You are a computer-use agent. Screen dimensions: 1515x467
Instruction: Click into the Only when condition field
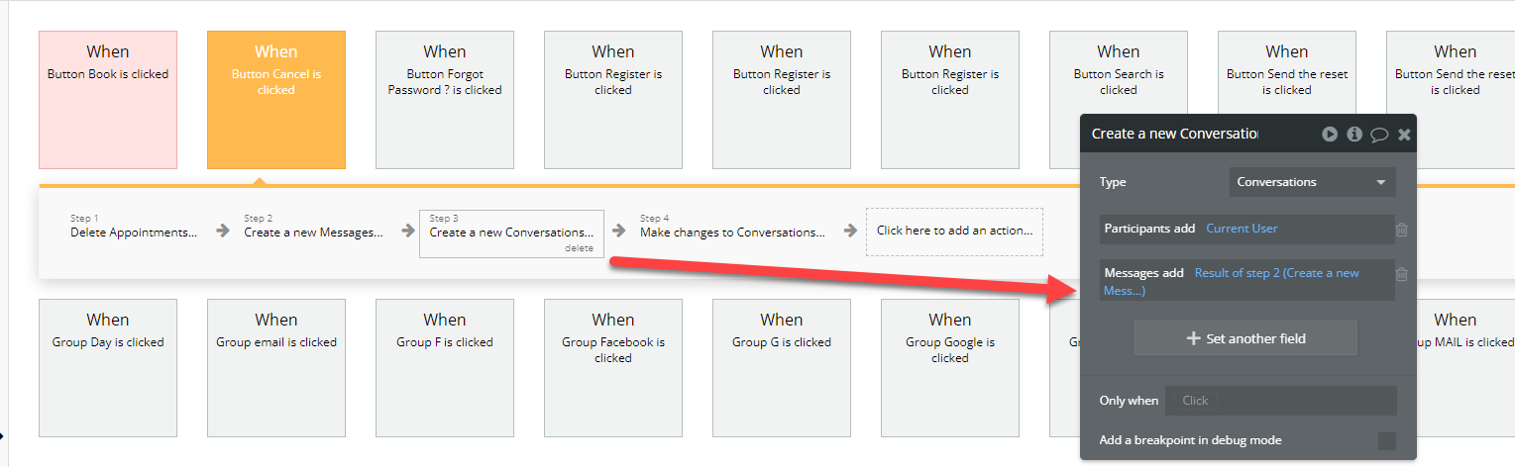coord(1281,401)
